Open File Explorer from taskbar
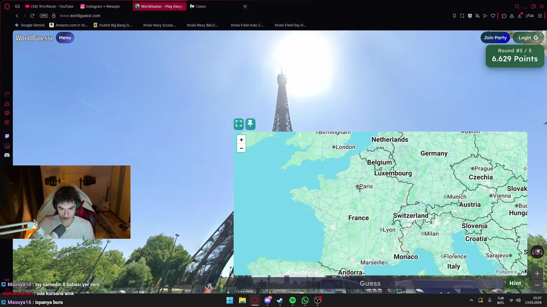This screenshot has height=307, width=547. [x=242, y=300]
